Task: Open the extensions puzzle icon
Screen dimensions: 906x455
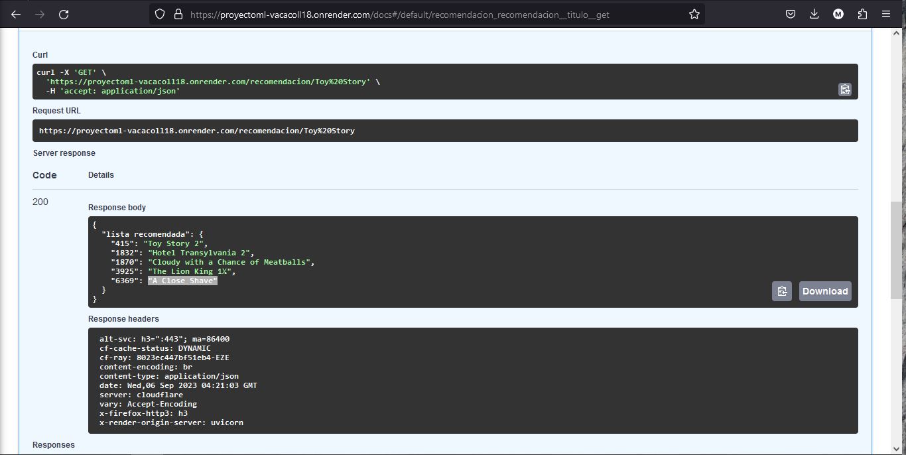Action: (x=862, y=14)
